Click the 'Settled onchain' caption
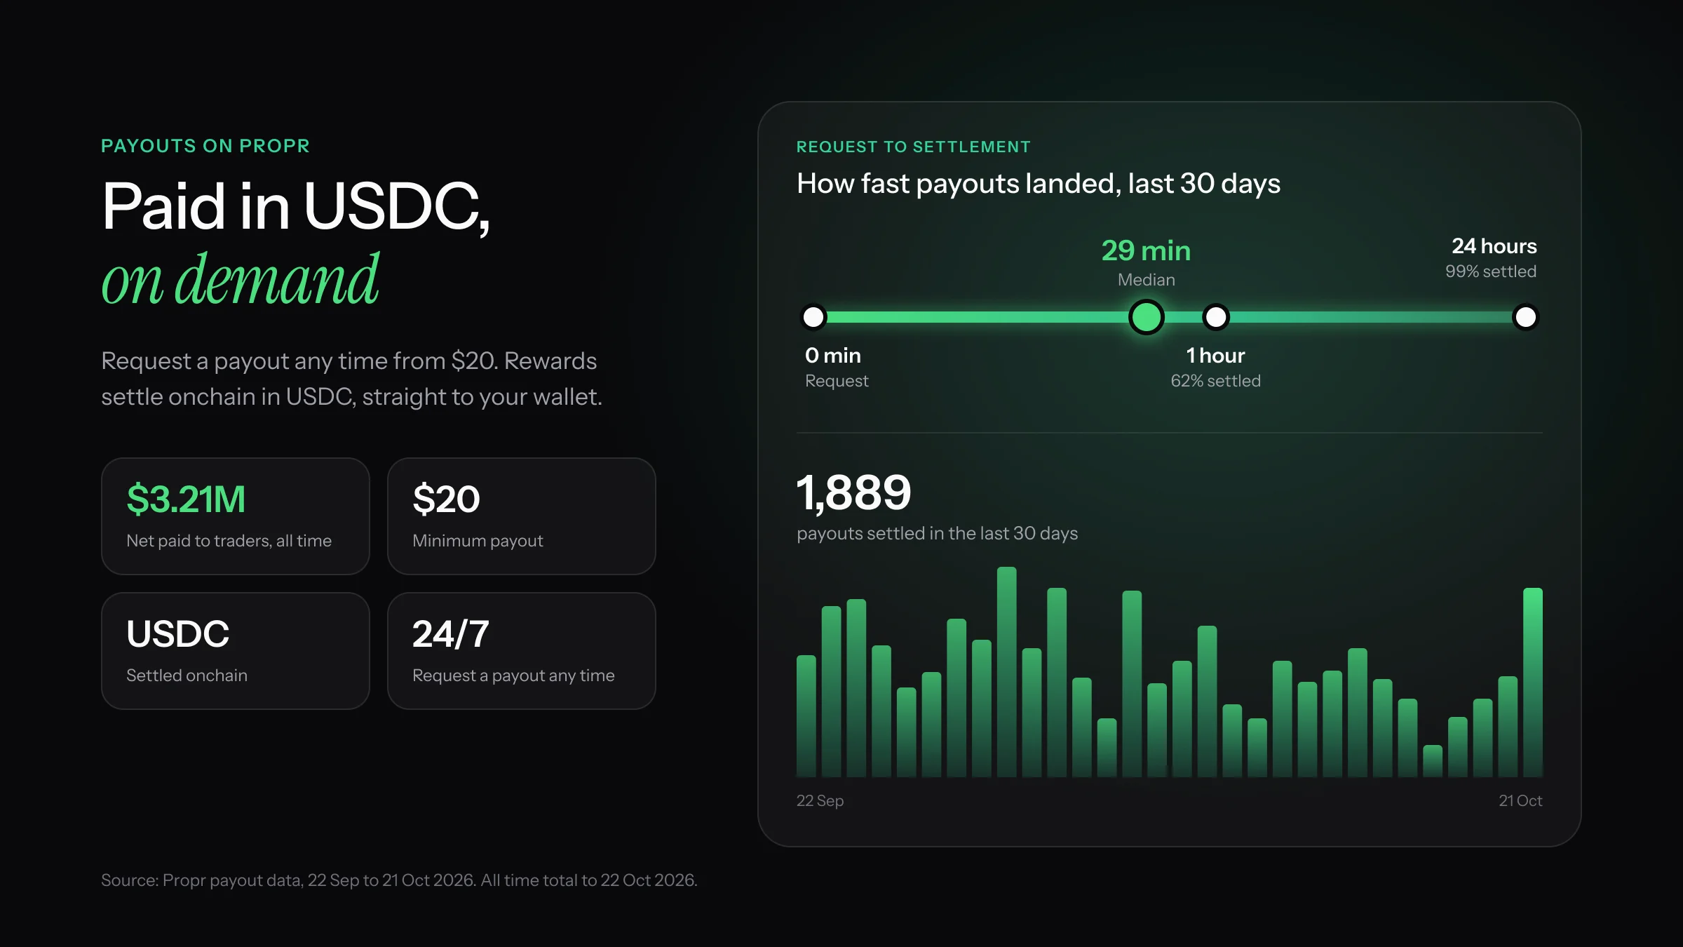This screenshot has width=1683, height=947. pyautogui.click(x=187, y=676)
